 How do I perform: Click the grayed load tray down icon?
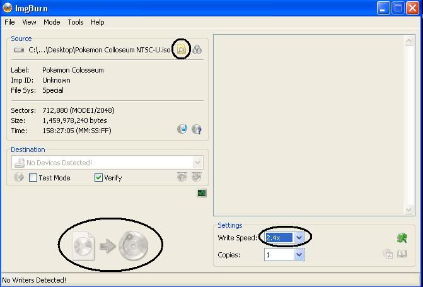[x=197, y=177]
